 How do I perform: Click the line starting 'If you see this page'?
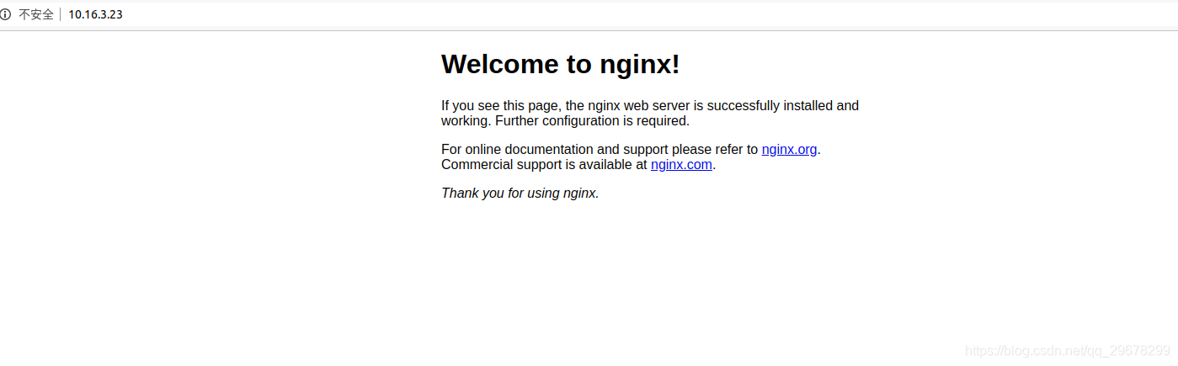tap(650, 106)
